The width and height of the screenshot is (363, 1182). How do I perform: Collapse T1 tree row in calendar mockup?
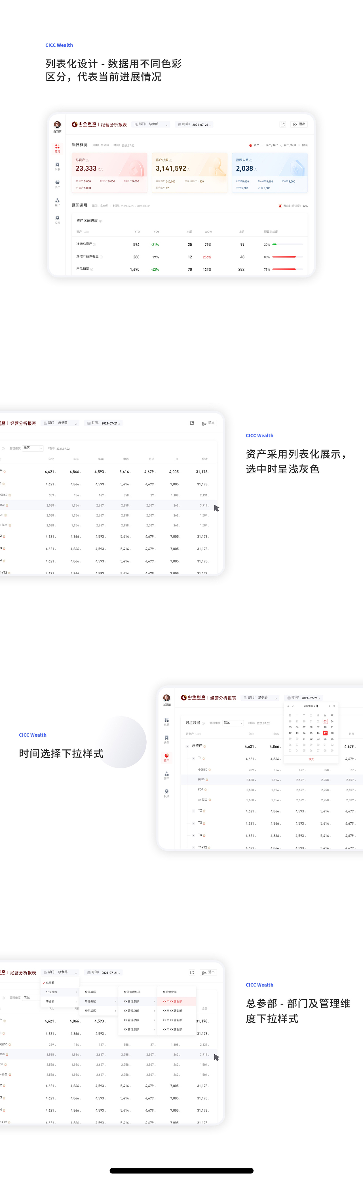coord(194,758)
